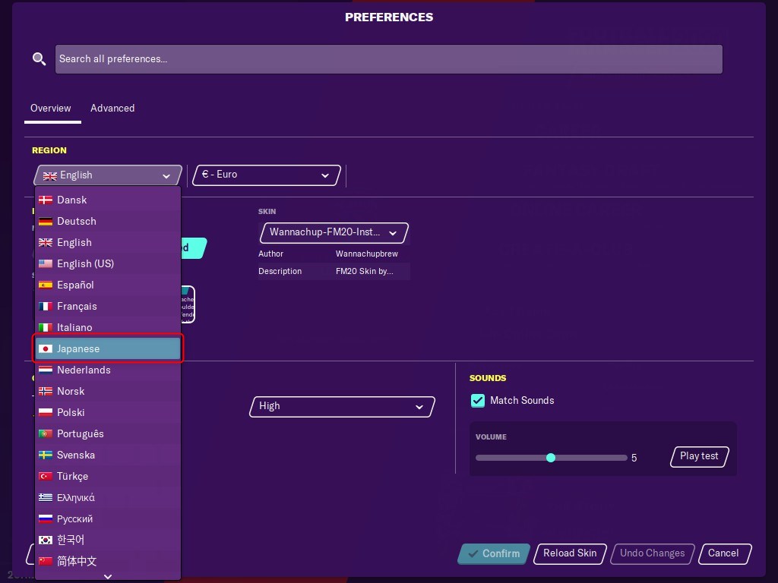Select Norsk language option
The image size is (778, 583).
[108, 392]
